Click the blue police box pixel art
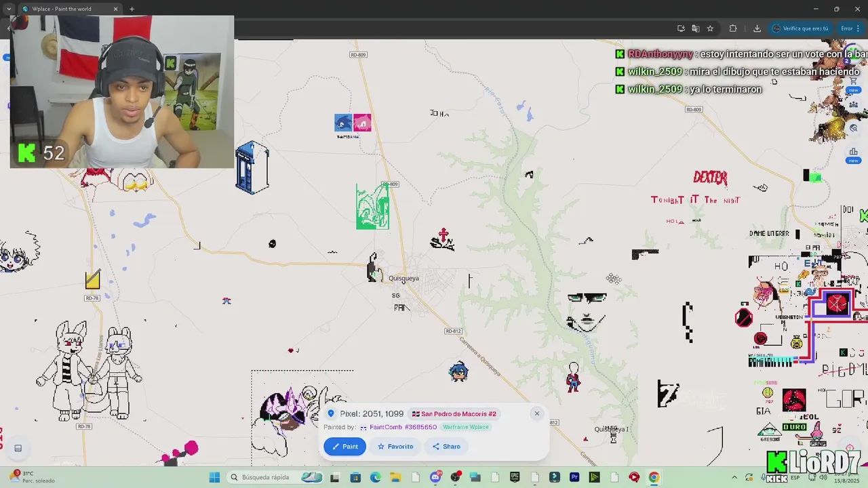 tap(252, 167)
